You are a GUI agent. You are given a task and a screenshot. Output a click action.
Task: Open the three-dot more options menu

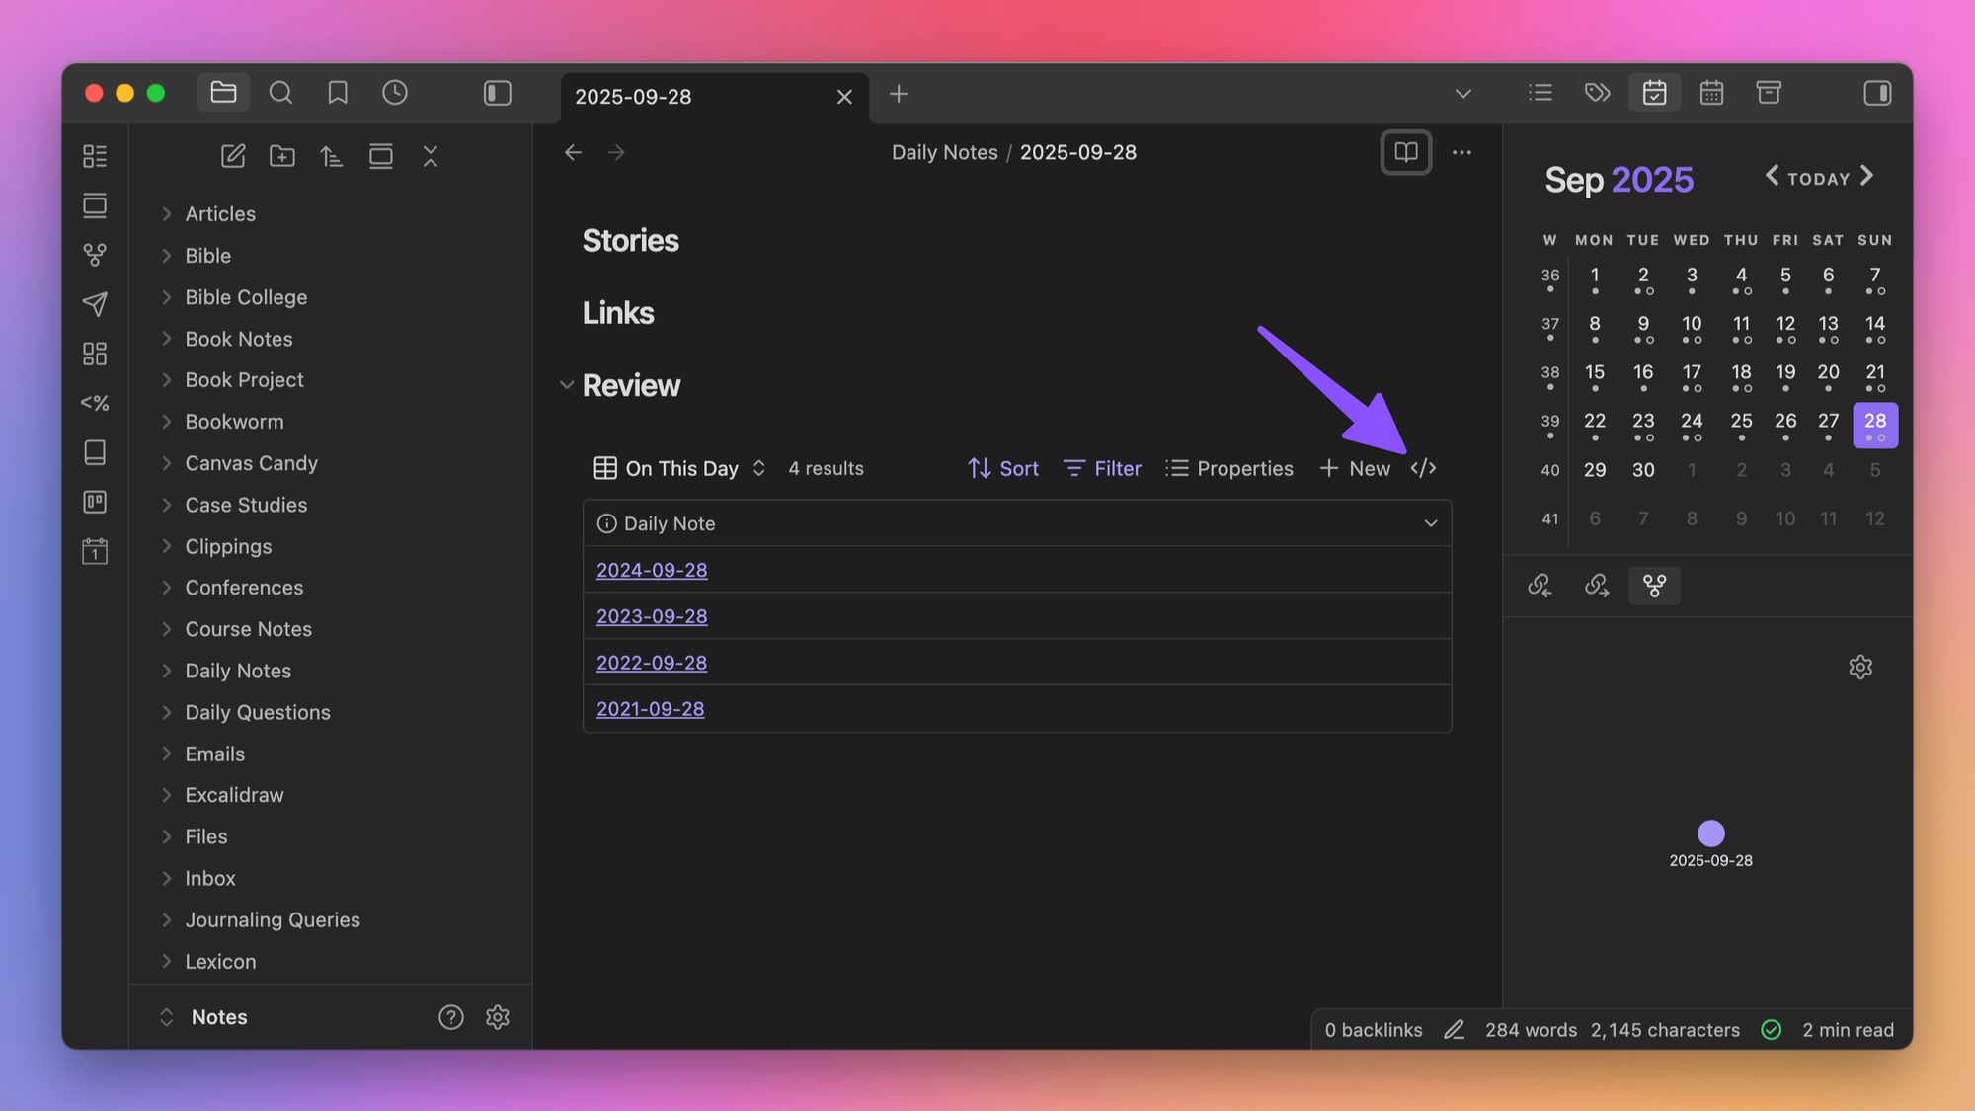click(1461, 152)
